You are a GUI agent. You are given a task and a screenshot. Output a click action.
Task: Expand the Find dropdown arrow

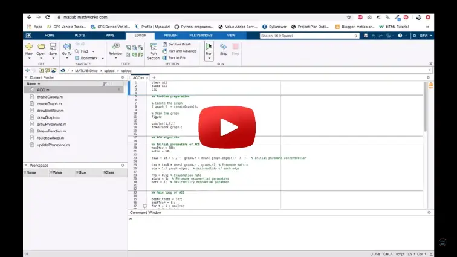(x=96, y=51)
